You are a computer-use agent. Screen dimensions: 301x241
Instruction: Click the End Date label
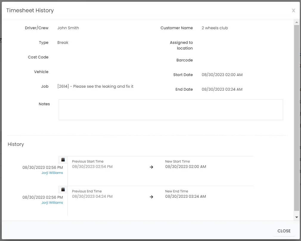[184, 89]
